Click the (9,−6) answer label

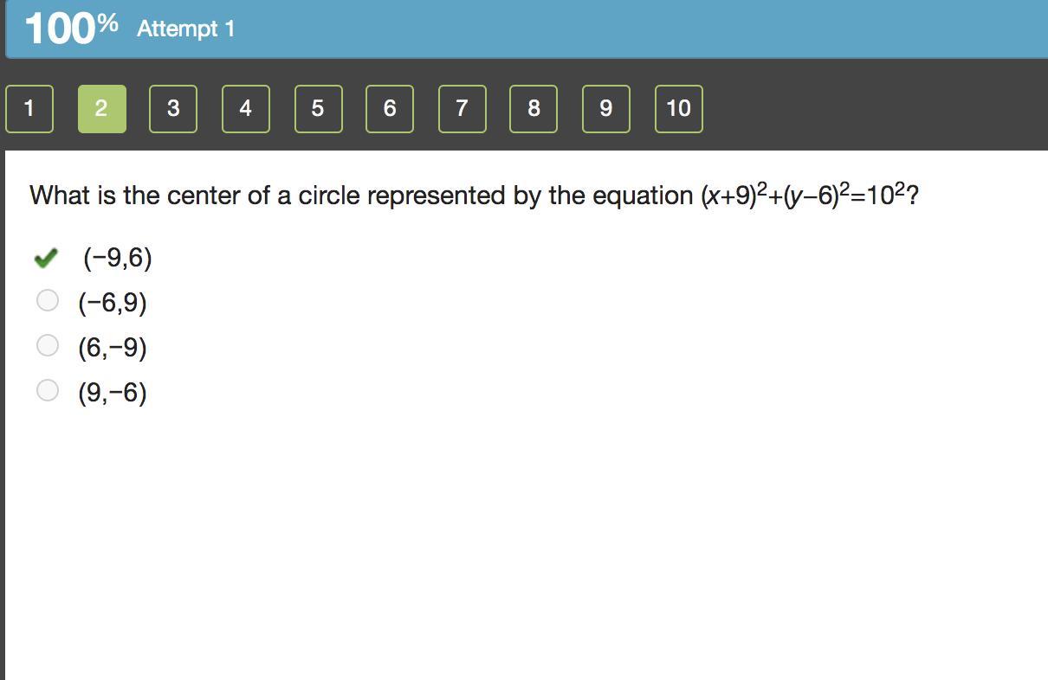coord(113,393)
